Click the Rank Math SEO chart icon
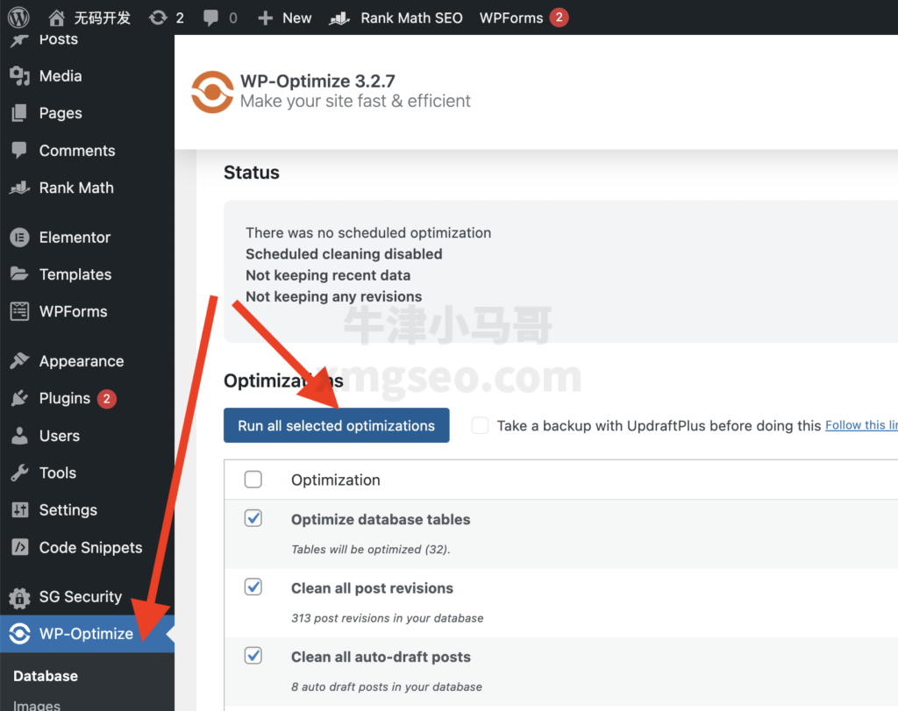This screenshot has width=898, height=711. (339, 18)
